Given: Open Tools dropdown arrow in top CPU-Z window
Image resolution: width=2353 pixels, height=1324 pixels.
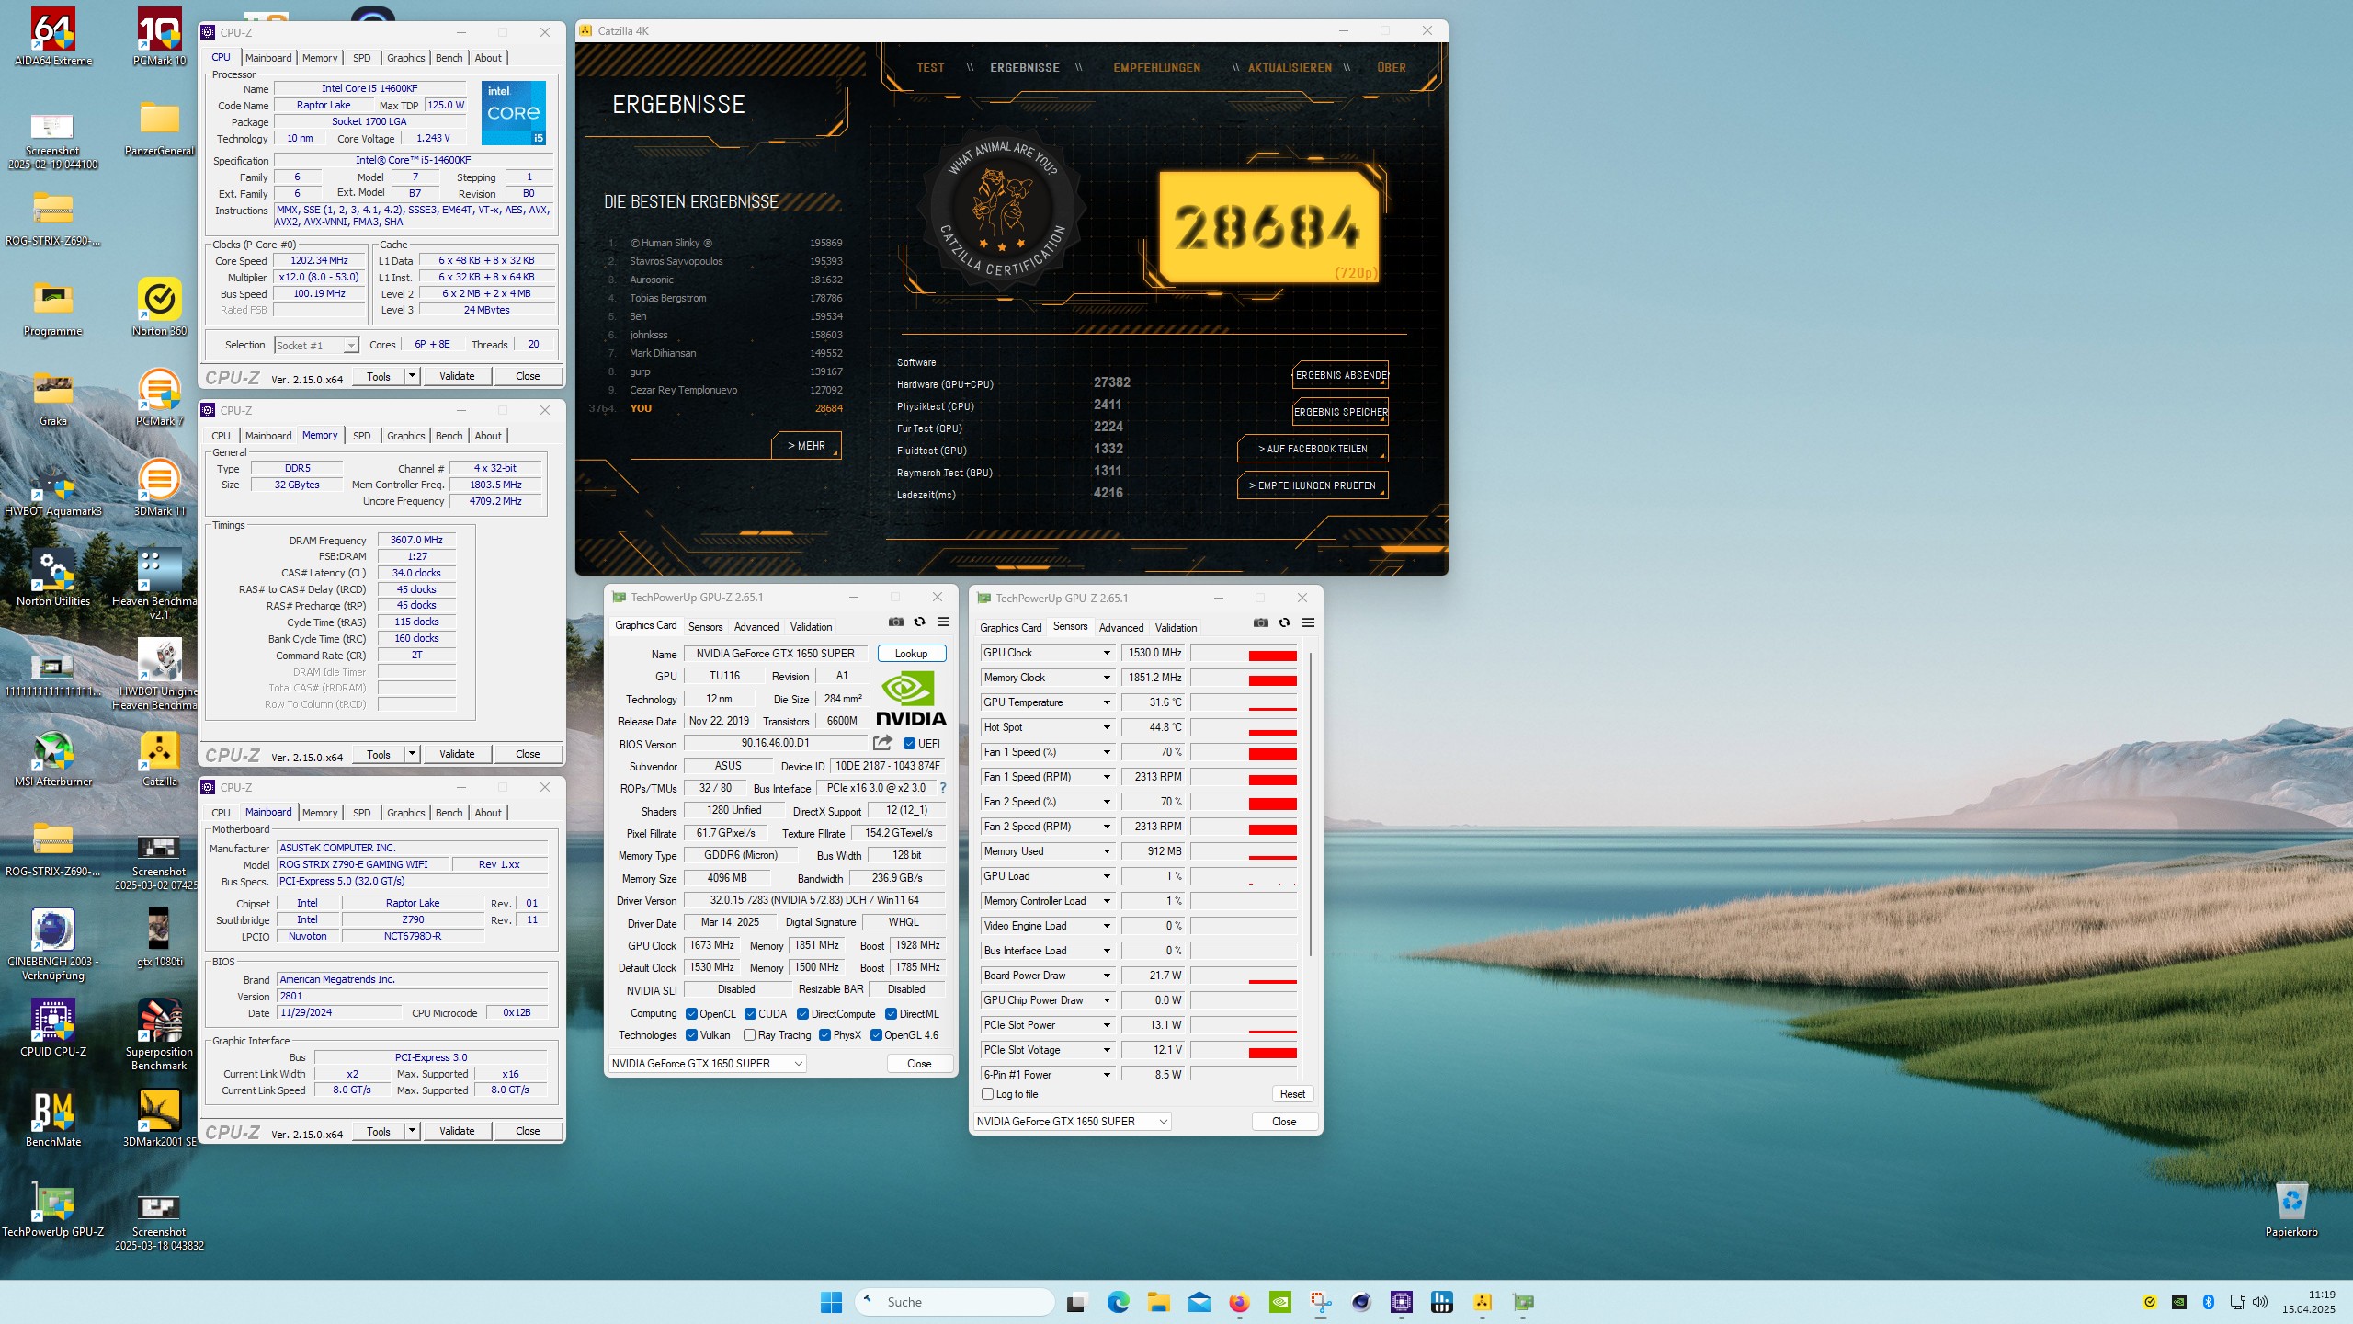Looking at the screenshot, I should [x=412, y=376].
